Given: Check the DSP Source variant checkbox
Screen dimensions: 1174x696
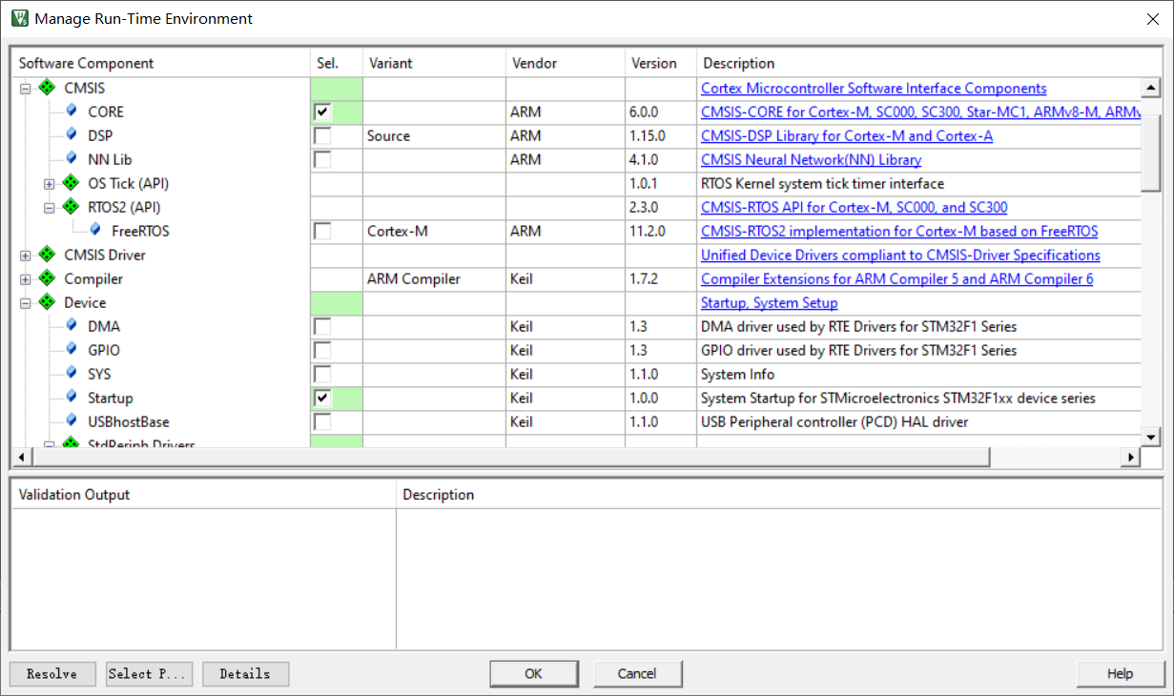Looking at the screenshot, I should pos(323,135).
